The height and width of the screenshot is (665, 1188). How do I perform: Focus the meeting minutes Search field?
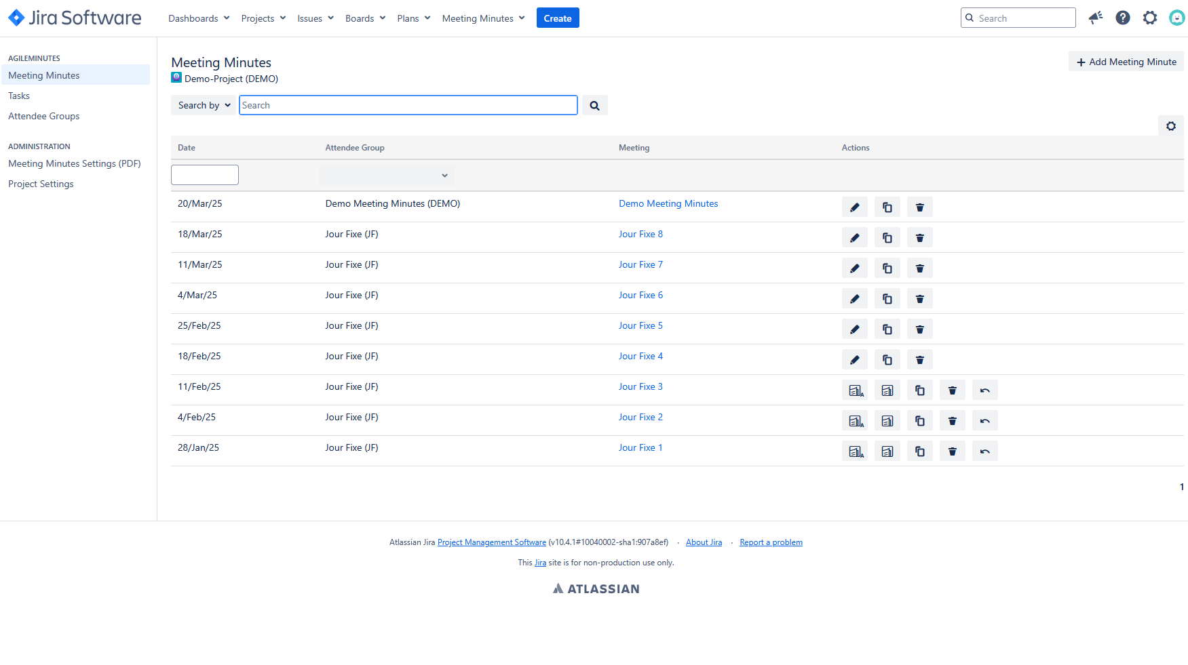click(x=408, y=105)
